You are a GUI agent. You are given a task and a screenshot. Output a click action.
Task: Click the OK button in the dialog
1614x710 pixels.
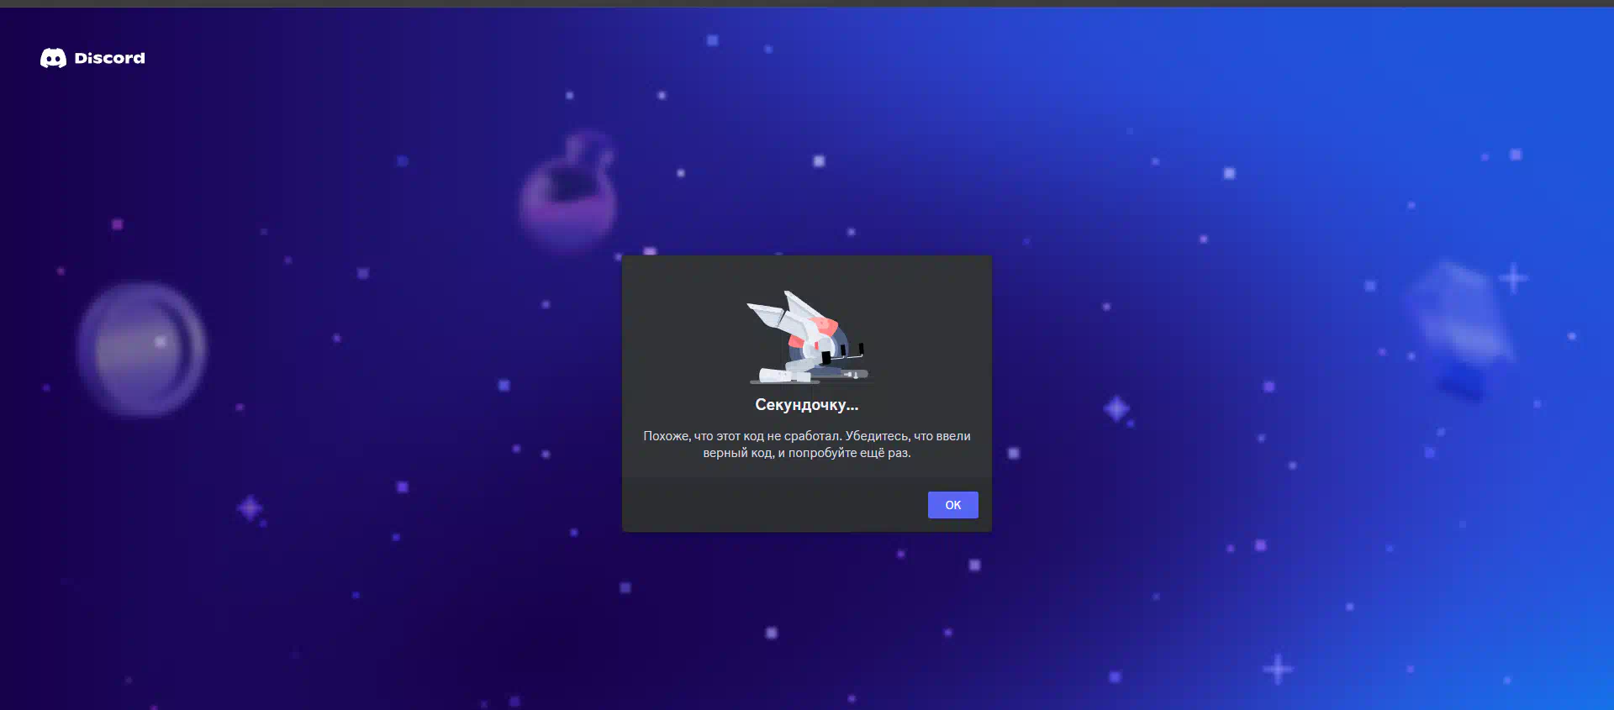(x=952, y=505)
